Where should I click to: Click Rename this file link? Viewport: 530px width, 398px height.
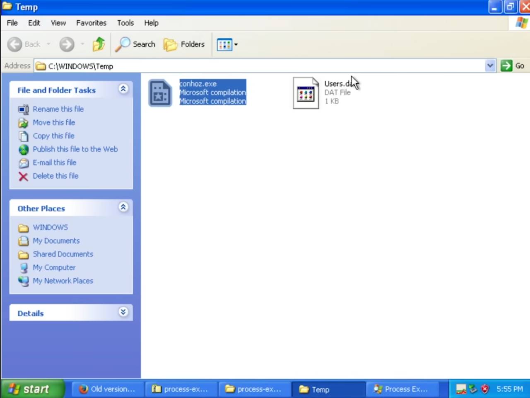click(58, 109)
